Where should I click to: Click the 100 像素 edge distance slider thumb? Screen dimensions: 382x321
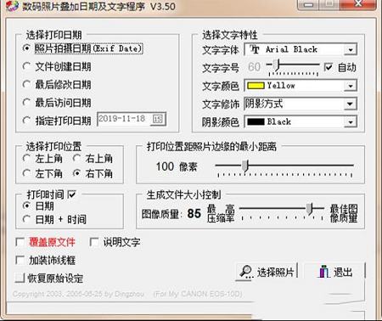click(245, 166)
